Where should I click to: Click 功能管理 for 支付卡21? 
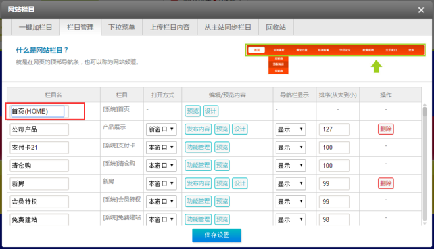click(x=198, y=147)
